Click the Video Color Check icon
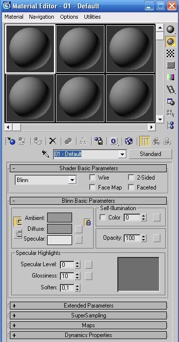179x342 pixels. tap(171, 77)
